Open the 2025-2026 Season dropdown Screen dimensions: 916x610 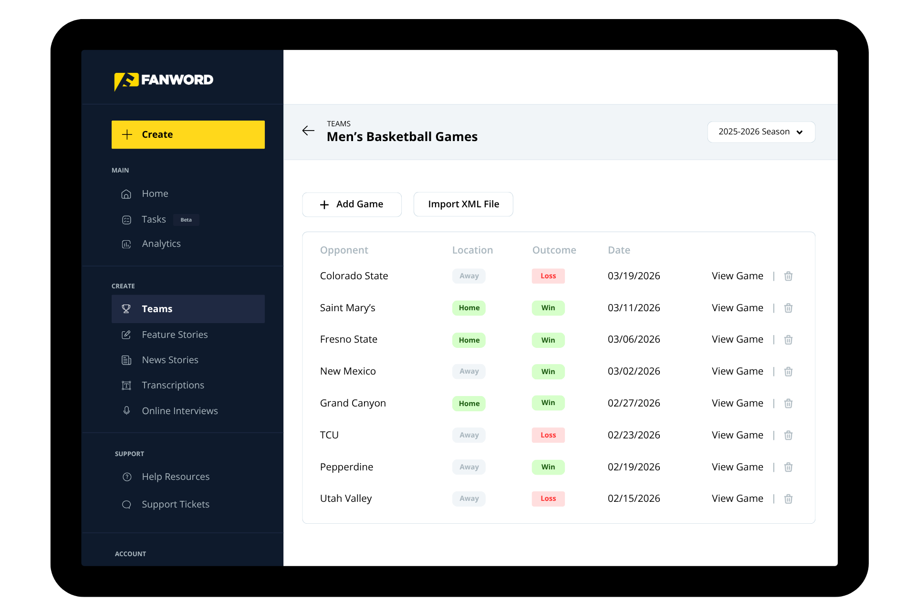coord(761,132)
